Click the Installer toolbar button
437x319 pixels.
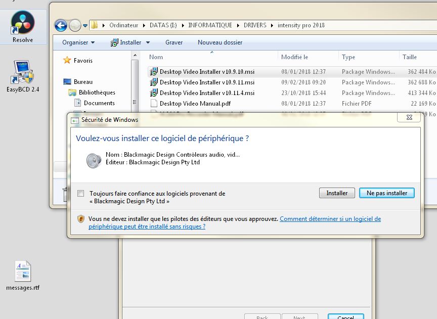[126, 42]
